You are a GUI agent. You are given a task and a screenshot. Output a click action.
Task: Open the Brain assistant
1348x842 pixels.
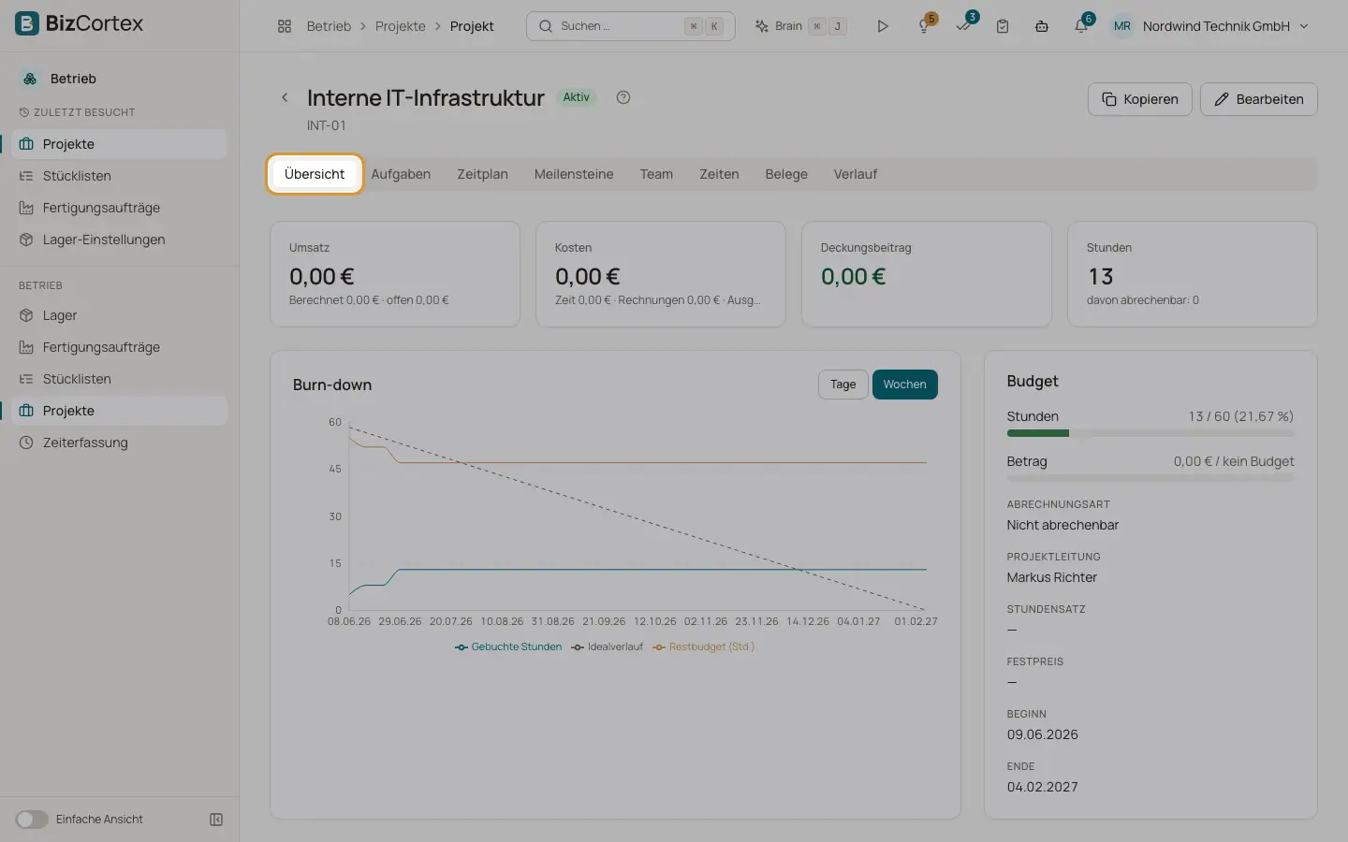pos(800,26)
